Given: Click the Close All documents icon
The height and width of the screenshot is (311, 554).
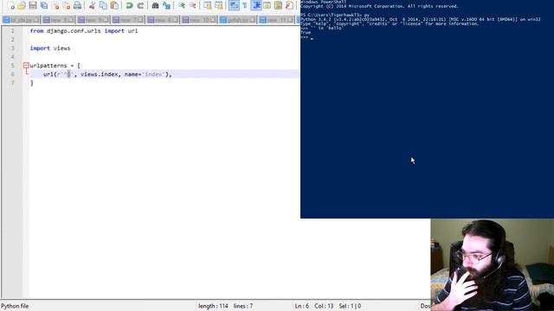Looking at the screenshot, I should [67, 5].
